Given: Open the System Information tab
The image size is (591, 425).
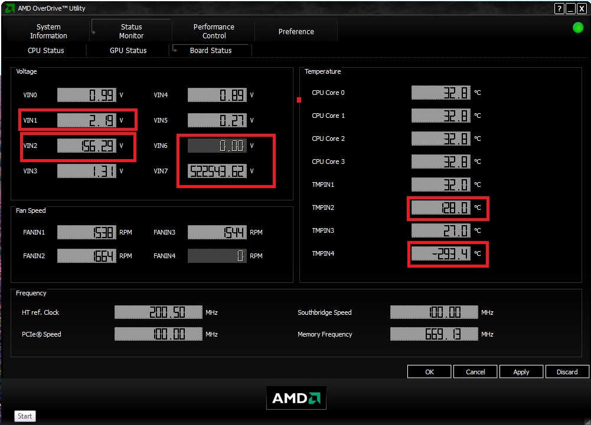Looking at the screenshot, I should pyautogui.click(x=48, y=31).
